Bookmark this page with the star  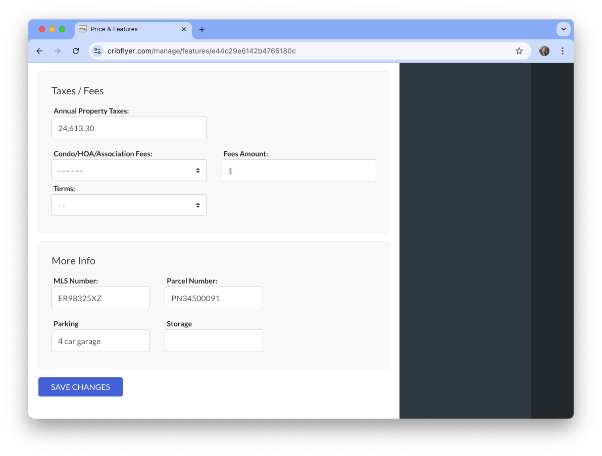pos(519,51)
